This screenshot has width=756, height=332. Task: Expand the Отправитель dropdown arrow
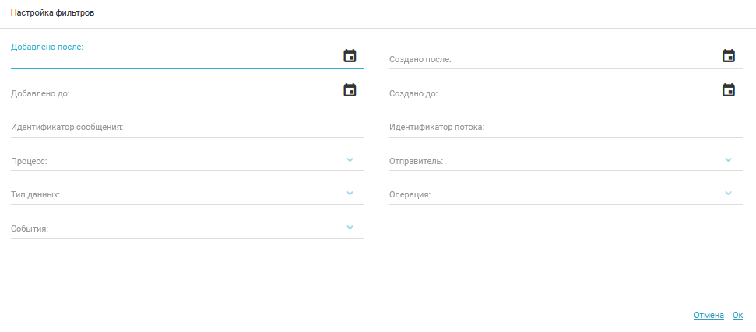point(728,159)
